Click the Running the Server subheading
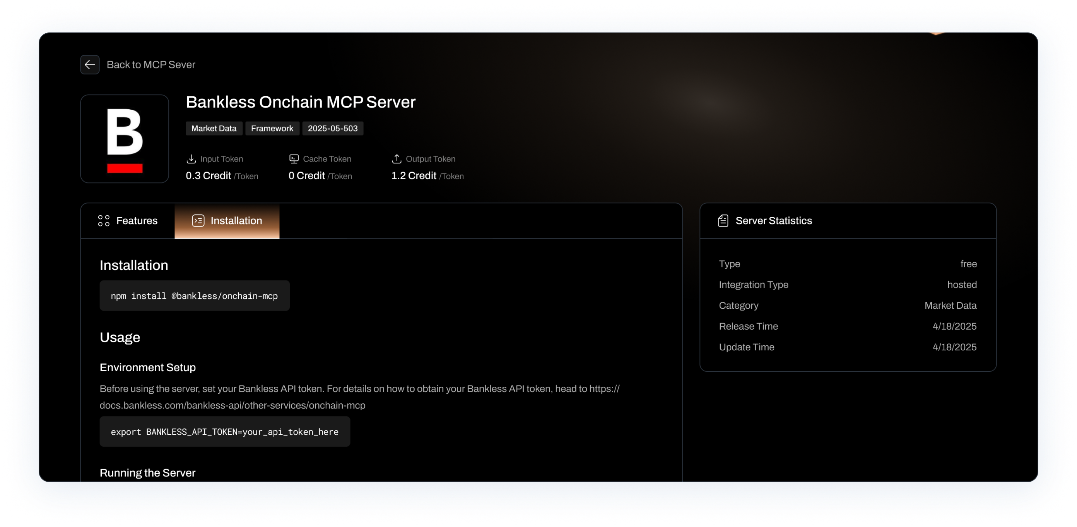This screenshot has width=1077, height=527. (148, 473)
